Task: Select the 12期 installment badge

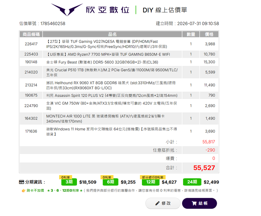Action: click(x=151, y=182)
